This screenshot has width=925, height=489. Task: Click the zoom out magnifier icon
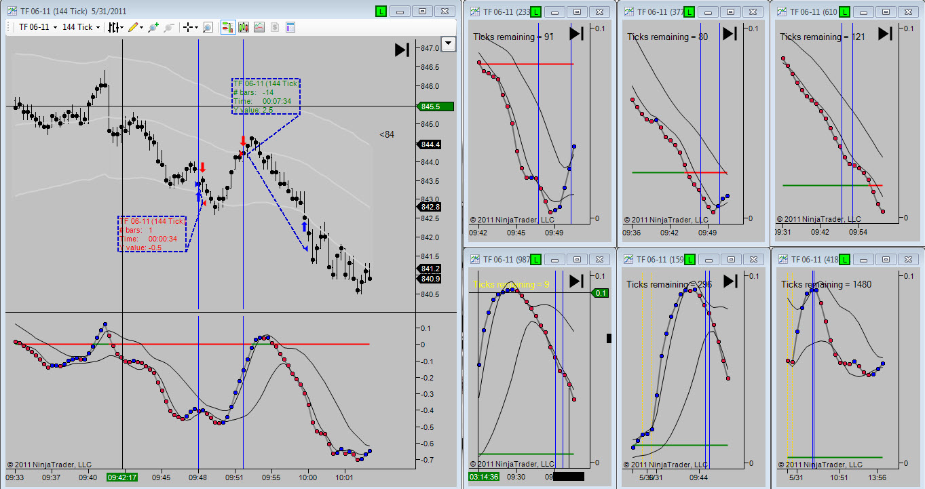click(169, 27)
